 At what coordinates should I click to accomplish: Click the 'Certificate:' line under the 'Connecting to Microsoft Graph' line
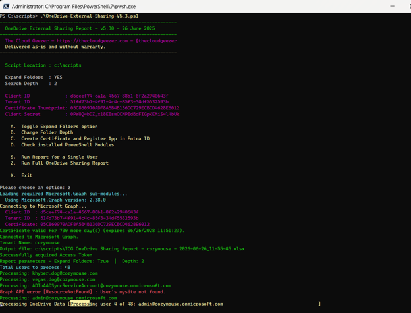click(x=77, y=225)
